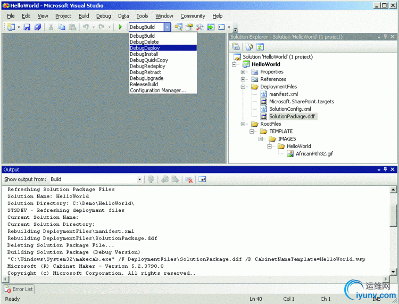Viewport: 399px width, 304px height.
Task: Toggle Word Wrap icon in Output toolbar
Action: pos(202,179)
